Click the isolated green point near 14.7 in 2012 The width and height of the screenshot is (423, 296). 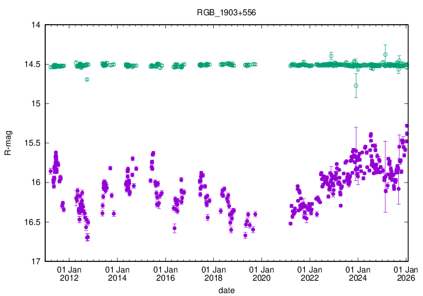87,79
